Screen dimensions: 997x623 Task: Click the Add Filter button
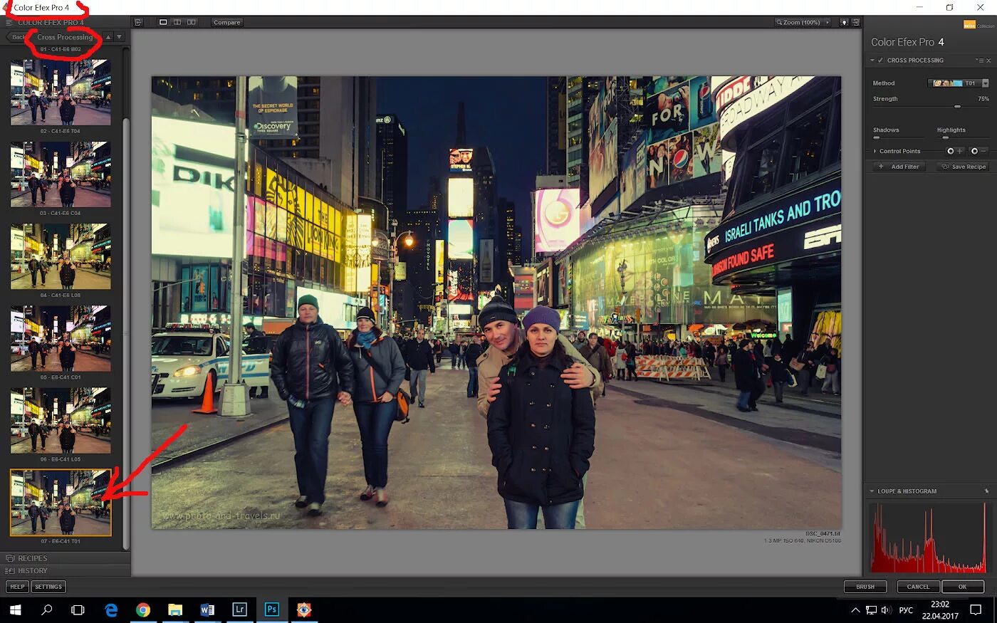[x=899, y=167]
